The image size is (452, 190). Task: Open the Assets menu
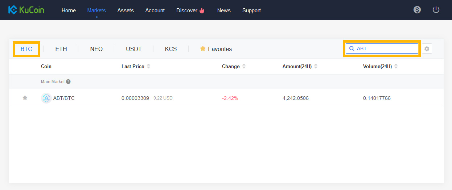[x=126, y=10]
